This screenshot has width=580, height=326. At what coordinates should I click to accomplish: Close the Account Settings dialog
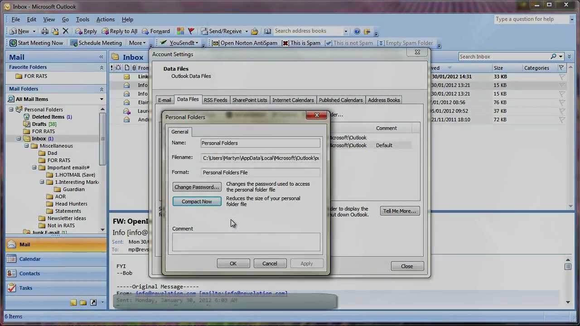(x=407, y=266)
